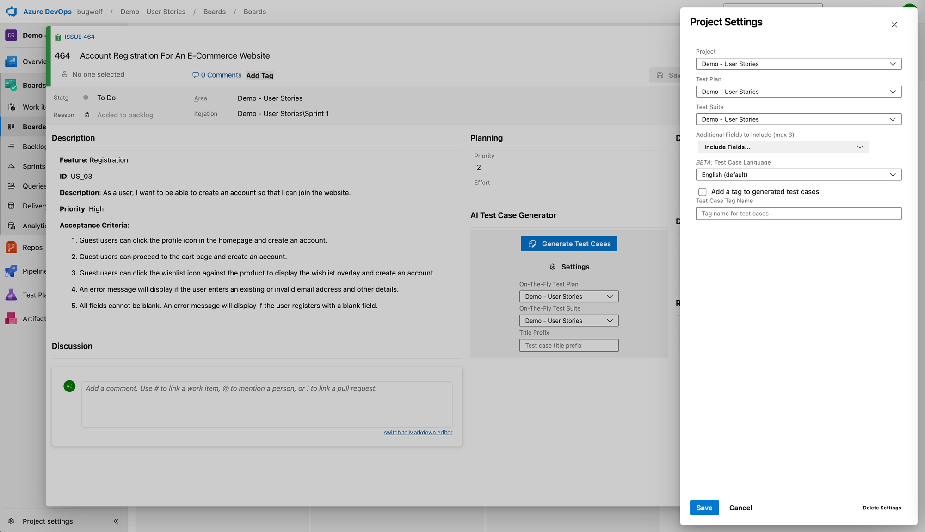Image resolution: width=925 pixels, height=532 pixels.
Task: Click the Project settings gear icon
Action: (x=11, y=521)
